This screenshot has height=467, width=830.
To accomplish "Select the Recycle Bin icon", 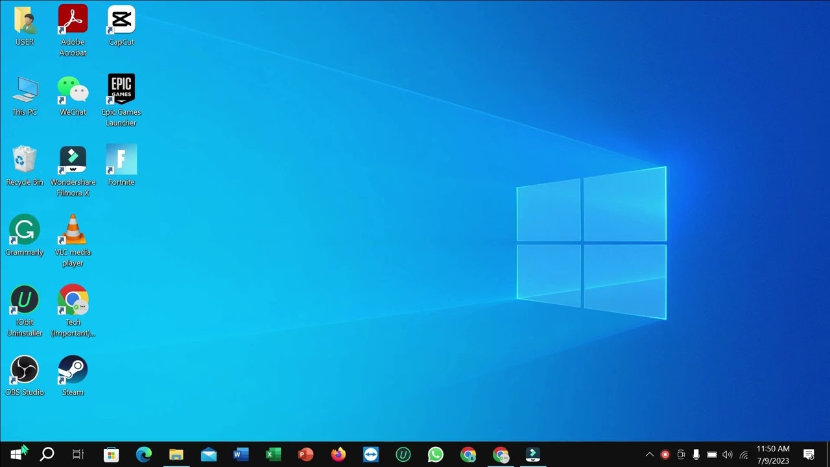I will tap(25, 166).
